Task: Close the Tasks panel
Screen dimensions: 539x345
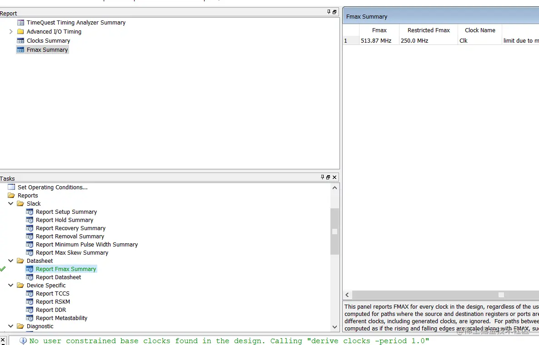Action: pos(334,177)
